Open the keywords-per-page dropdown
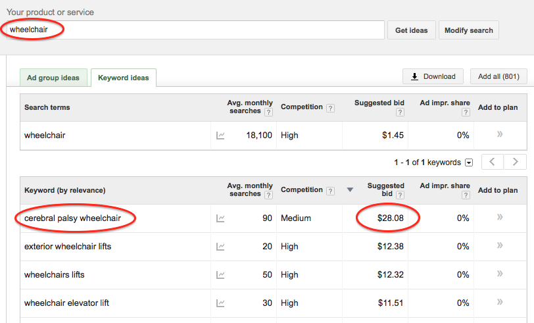Viewport: 534px width, 323px height. point(469,162)
